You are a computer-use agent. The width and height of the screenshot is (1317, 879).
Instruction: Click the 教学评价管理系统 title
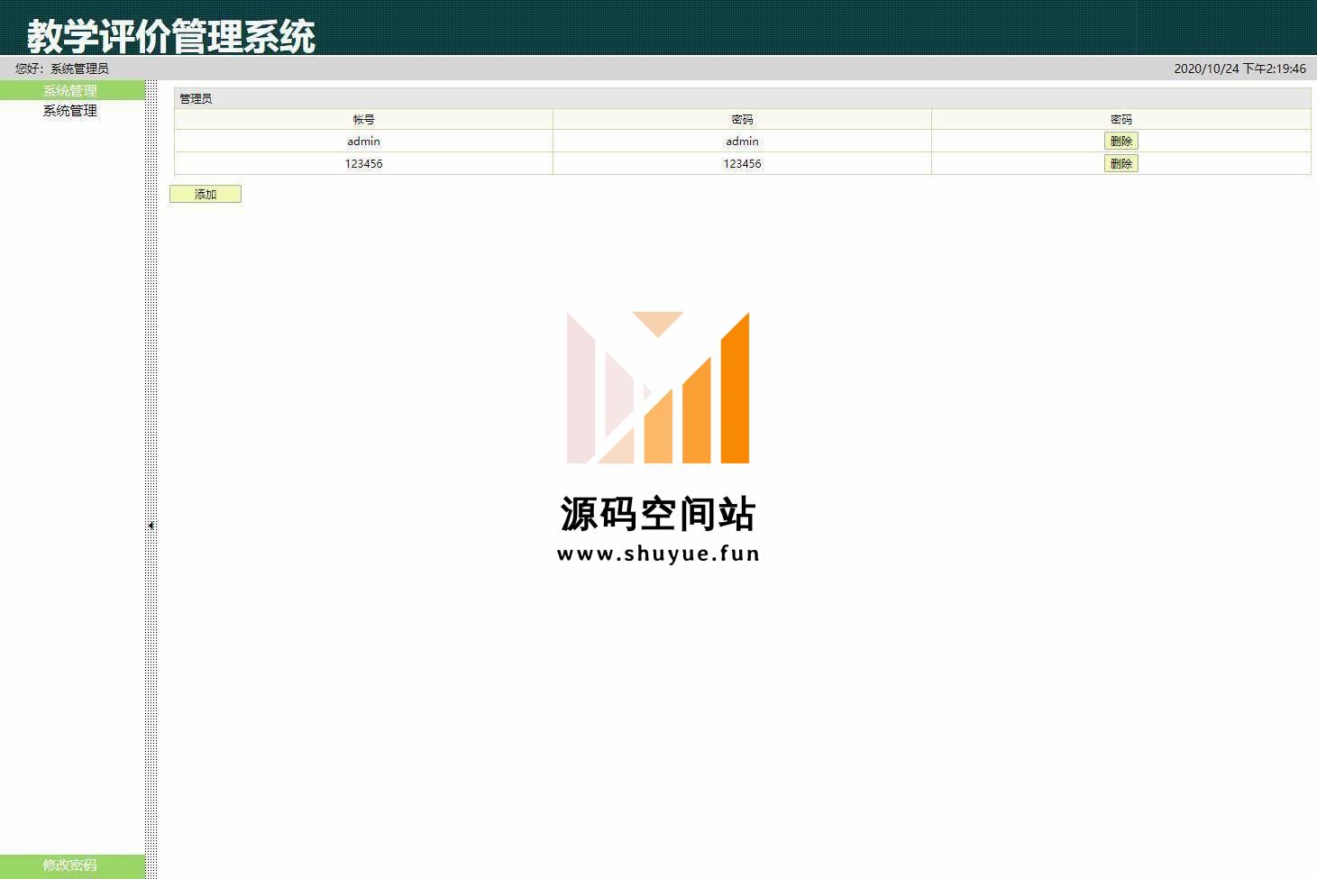point(171,37)
